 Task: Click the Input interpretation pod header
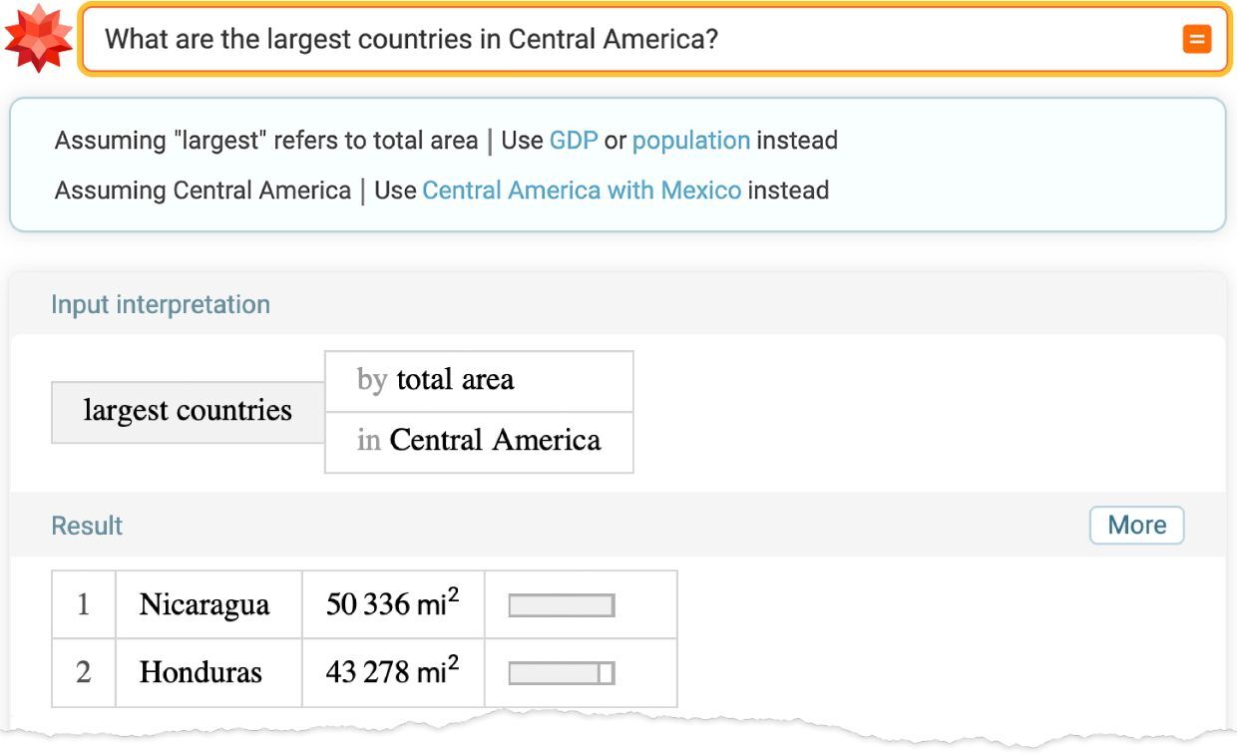click(161, 304)
